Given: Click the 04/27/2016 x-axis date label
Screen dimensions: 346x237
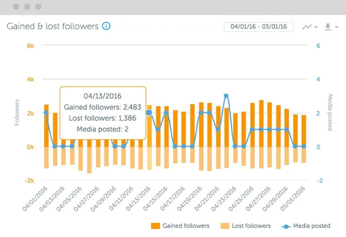Looking at the screenshot, I should coord(258,198).
